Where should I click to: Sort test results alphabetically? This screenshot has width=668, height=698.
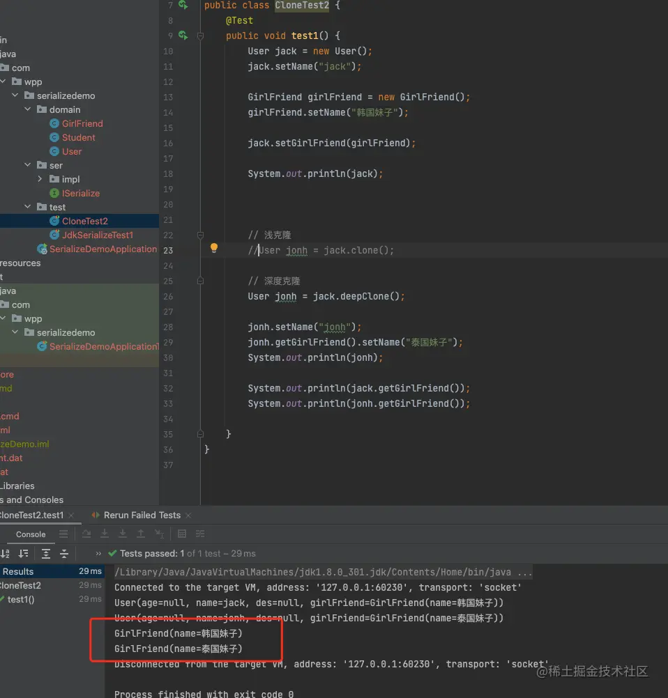coord(5,553)
